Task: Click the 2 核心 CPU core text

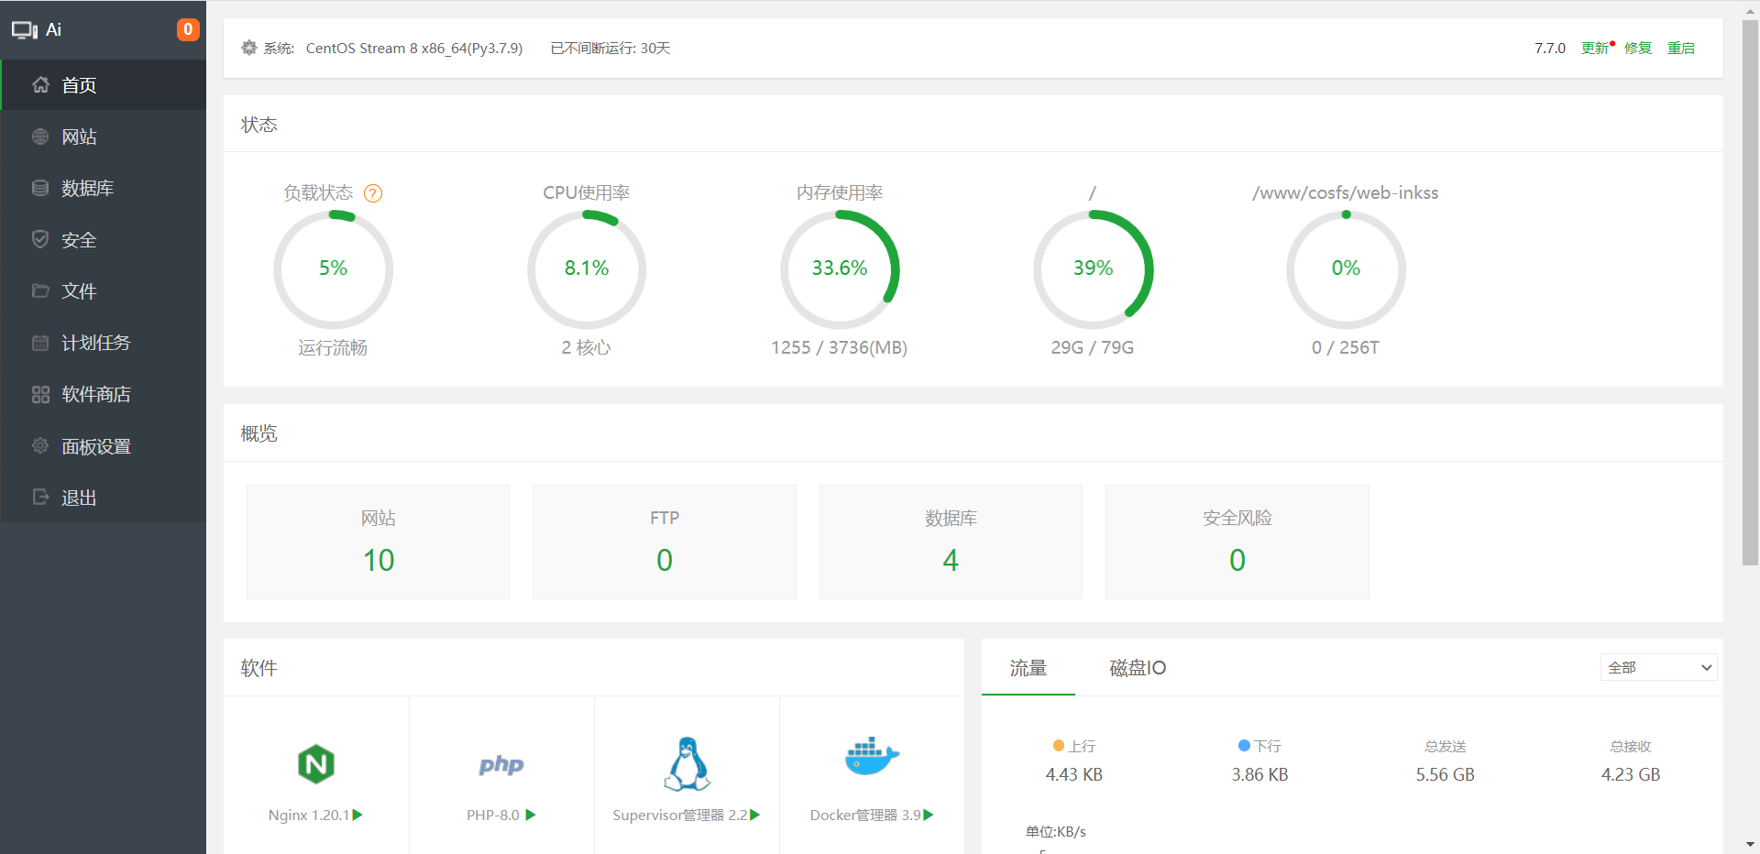Action: [x=587, y=347]
